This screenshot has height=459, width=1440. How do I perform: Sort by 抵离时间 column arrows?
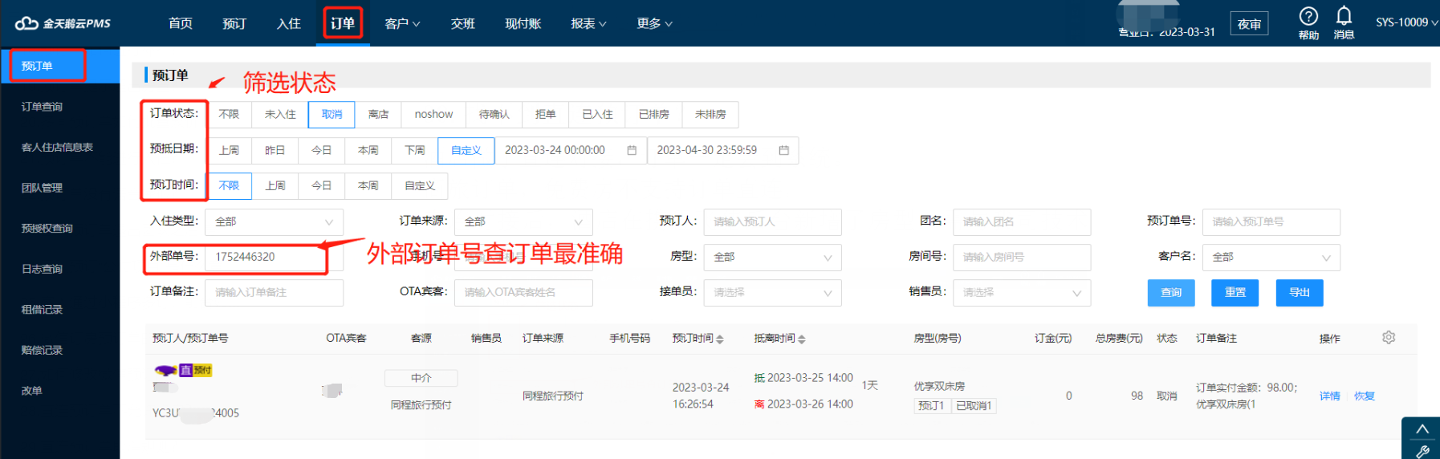click(x=802, y=339)
